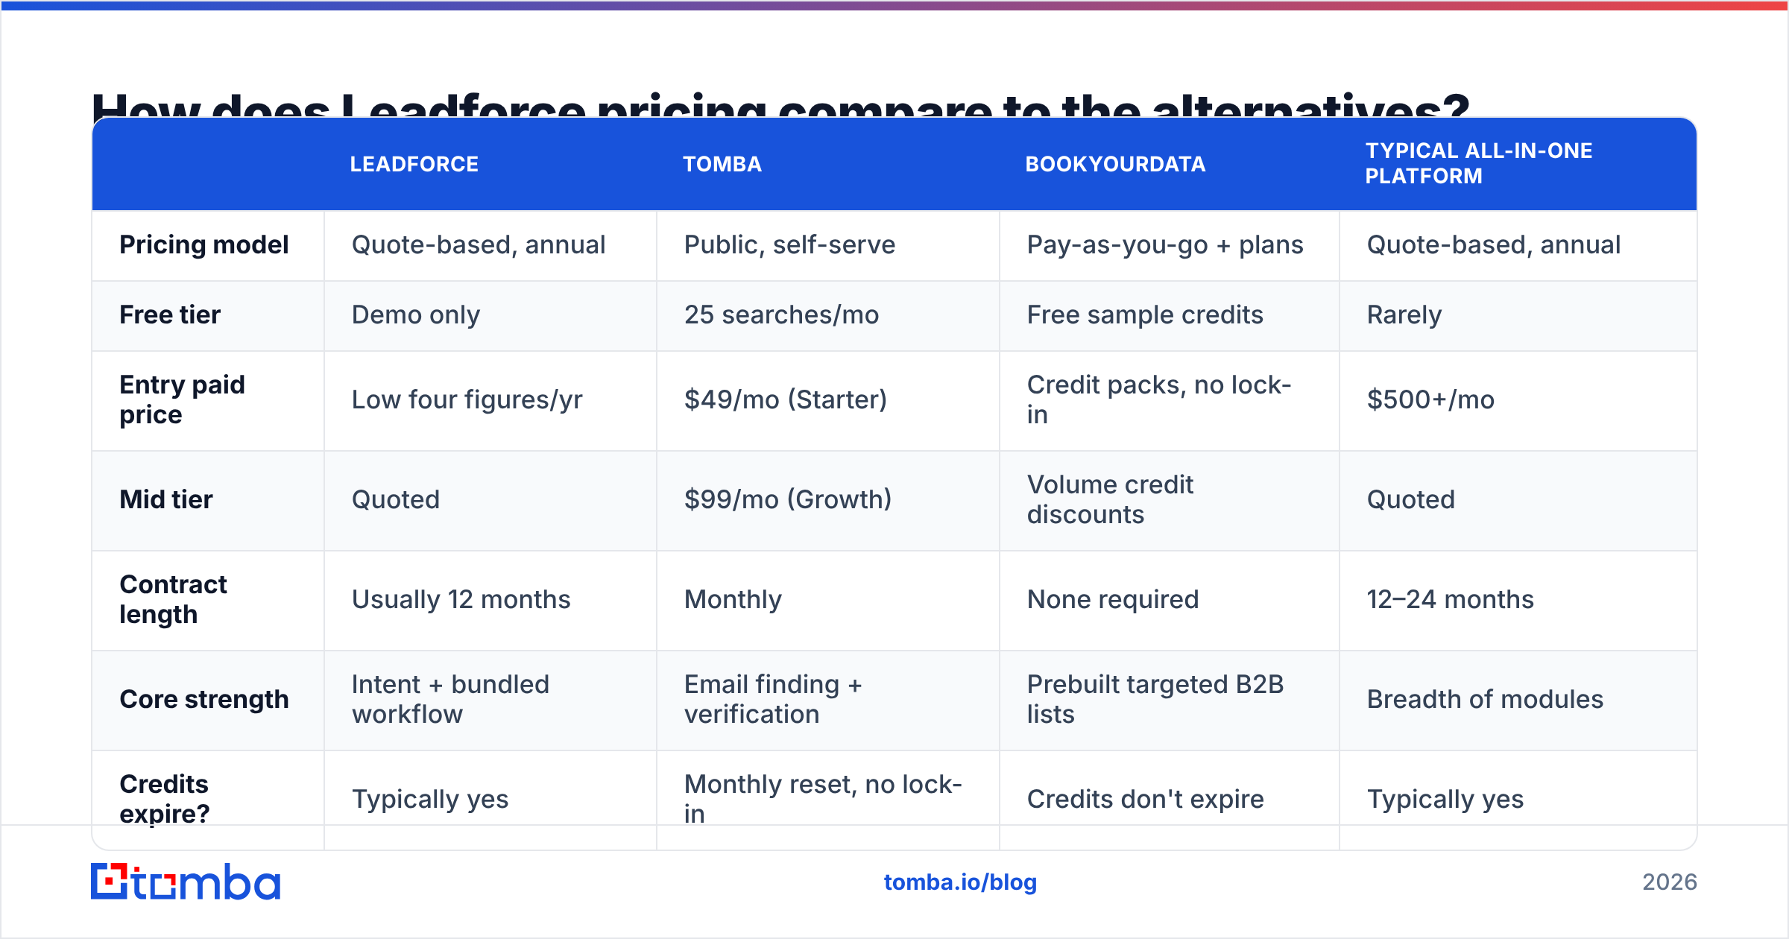1789x939 pixels.
Task: Select the '$49/mo (Starter)' cell
Action: pos(827,401)
